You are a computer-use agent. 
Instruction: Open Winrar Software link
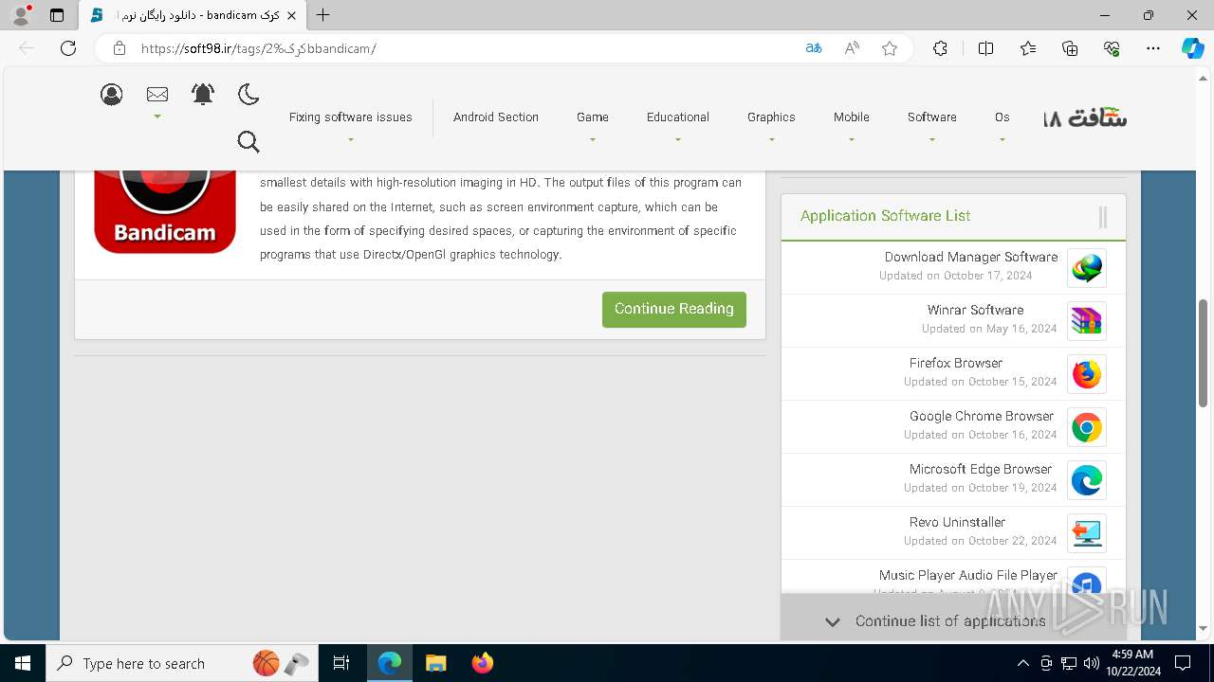pyautogui.click(x=976, y=310)
